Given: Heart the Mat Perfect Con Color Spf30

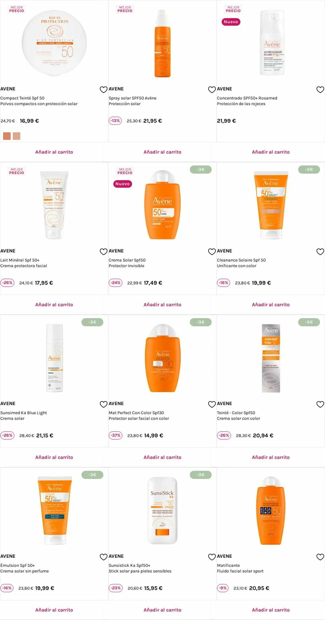Looking at the screenshot, I should (212, 404).
